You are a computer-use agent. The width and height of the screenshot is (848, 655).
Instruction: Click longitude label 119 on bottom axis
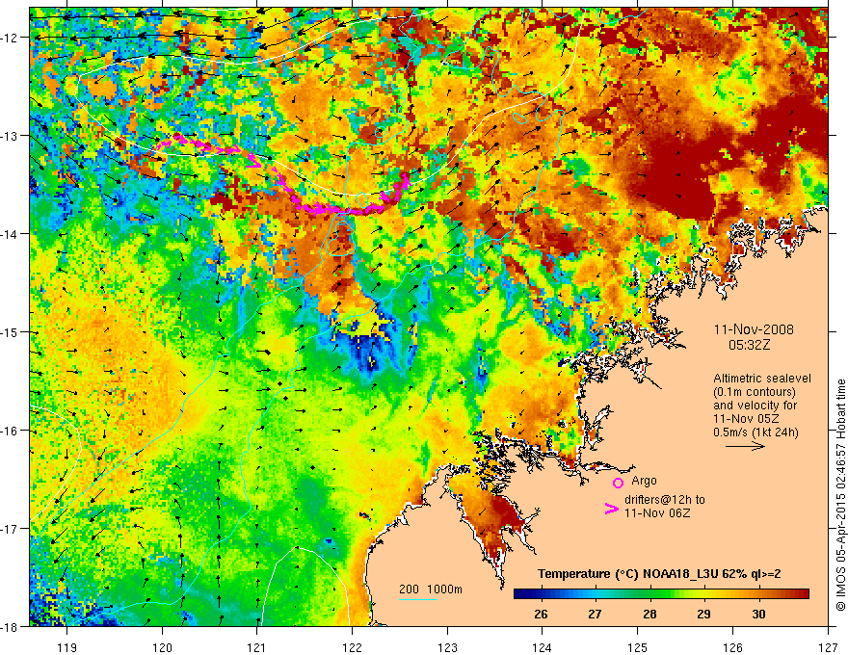[67, 647]
